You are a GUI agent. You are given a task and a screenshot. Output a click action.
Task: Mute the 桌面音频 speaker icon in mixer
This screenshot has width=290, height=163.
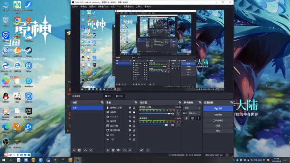click(x=173, y=125)
